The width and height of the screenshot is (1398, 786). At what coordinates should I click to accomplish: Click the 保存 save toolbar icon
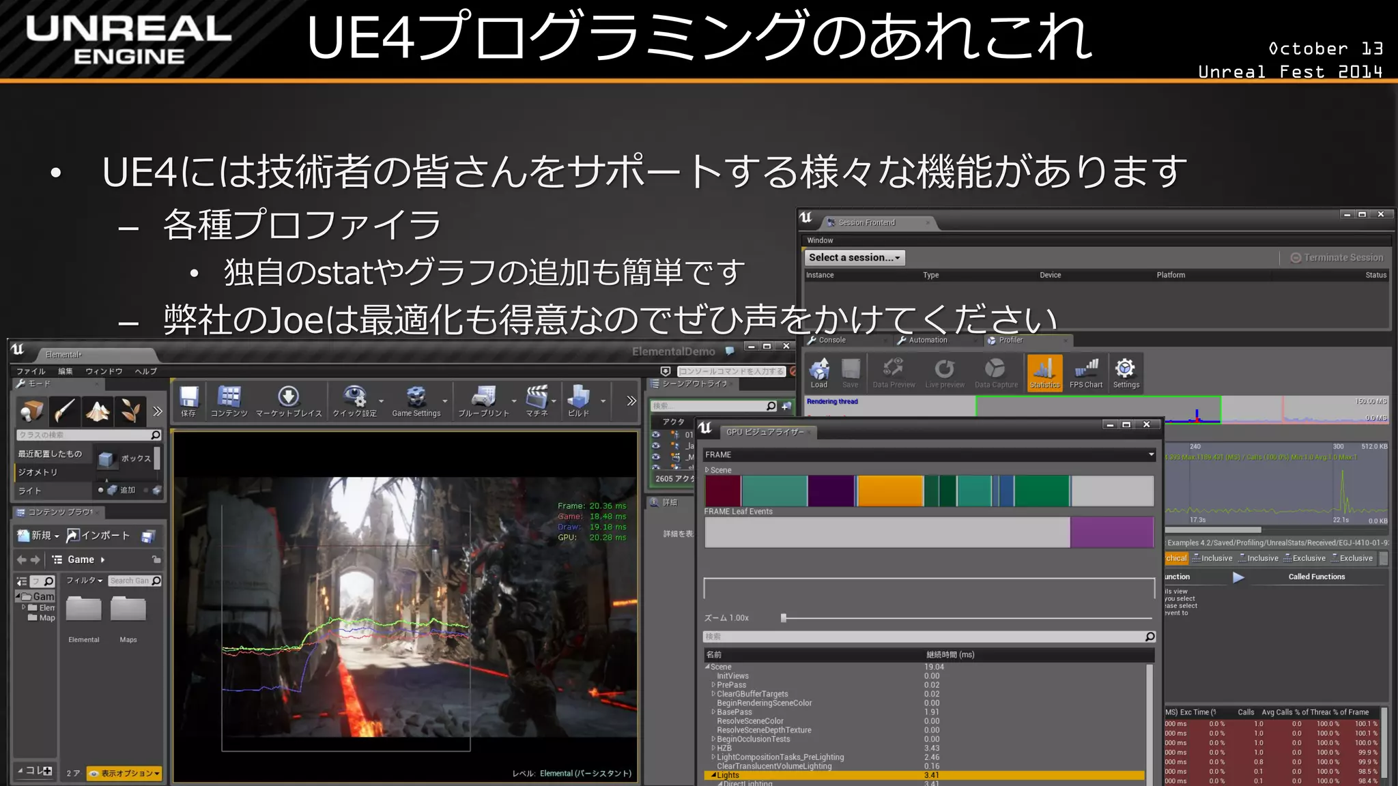pos(188,401)
